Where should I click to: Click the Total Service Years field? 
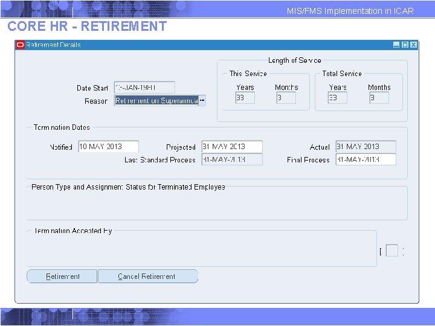[x=337, y=98]
